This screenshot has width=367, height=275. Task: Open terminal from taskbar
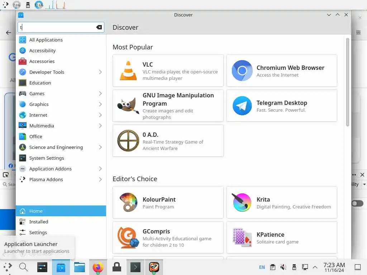coord(135,267)
